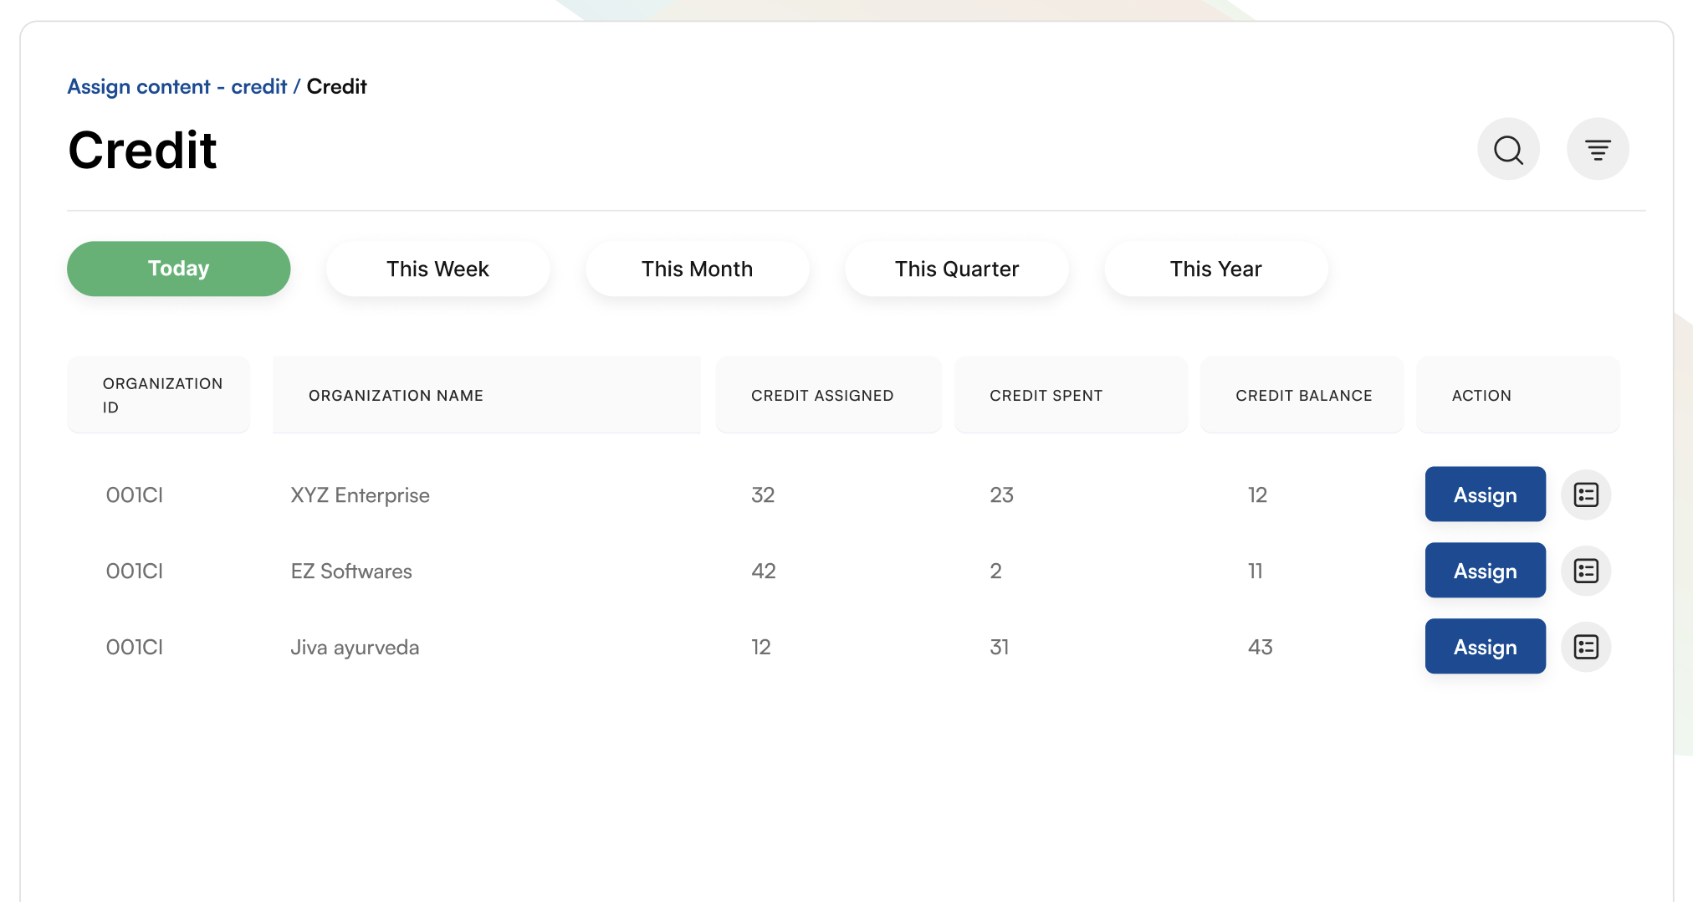1693x902 pixels.
Task: Click the Credit Assigned column header
Action: 821,396
